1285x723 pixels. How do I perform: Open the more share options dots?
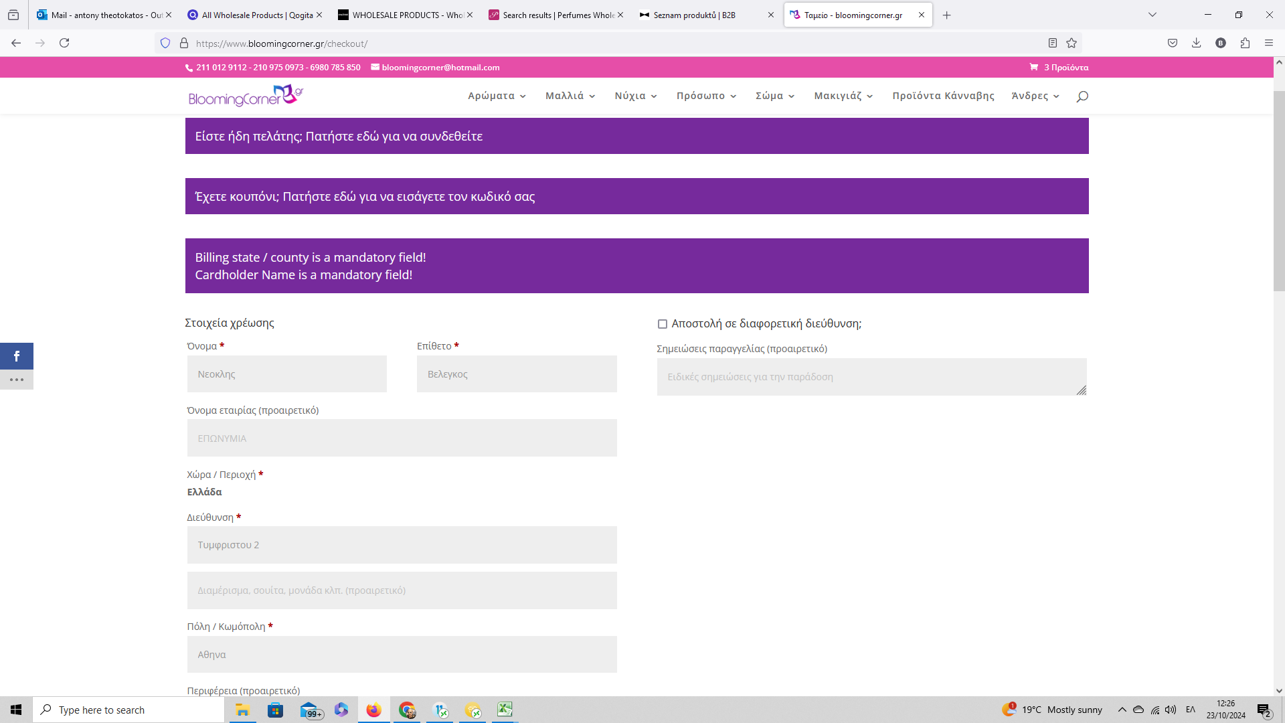point(17,380)
